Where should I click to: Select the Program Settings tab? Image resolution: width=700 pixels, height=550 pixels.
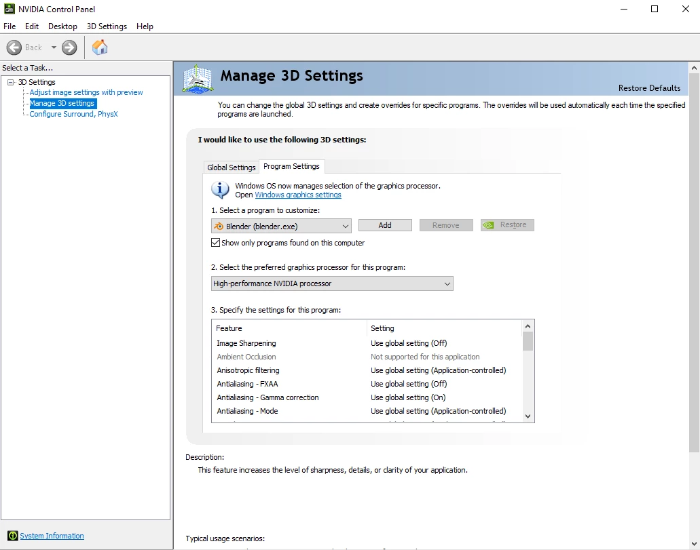click(x=291, y=166)
